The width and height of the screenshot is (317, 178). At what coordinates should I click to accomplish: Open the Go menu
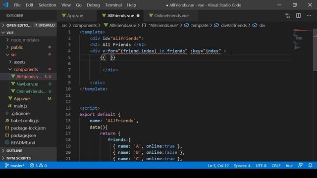click(79, 5)
